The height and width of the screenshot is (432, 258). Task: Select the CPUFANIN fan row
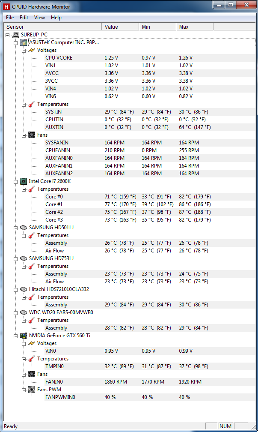point(150,150)
